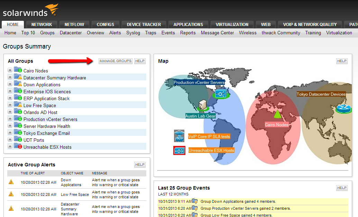Expand the UDT Ports group
Screen dimensions: 358x217
point(10,139)
